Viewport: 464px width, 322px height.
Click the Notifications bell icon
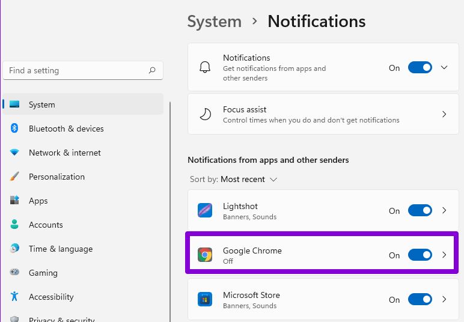(205, 67)
